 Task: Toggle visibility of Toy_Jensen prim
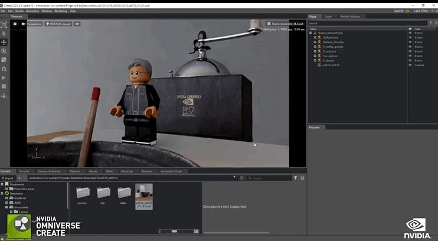pyautogui.click(x=410, y=56)
